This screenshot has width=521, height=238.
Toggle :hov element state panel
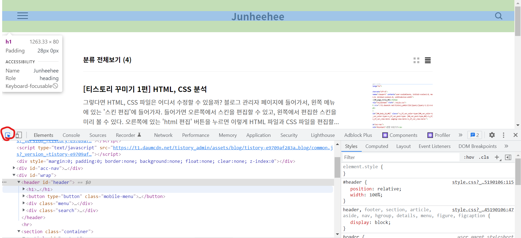(x=469, y=157)
